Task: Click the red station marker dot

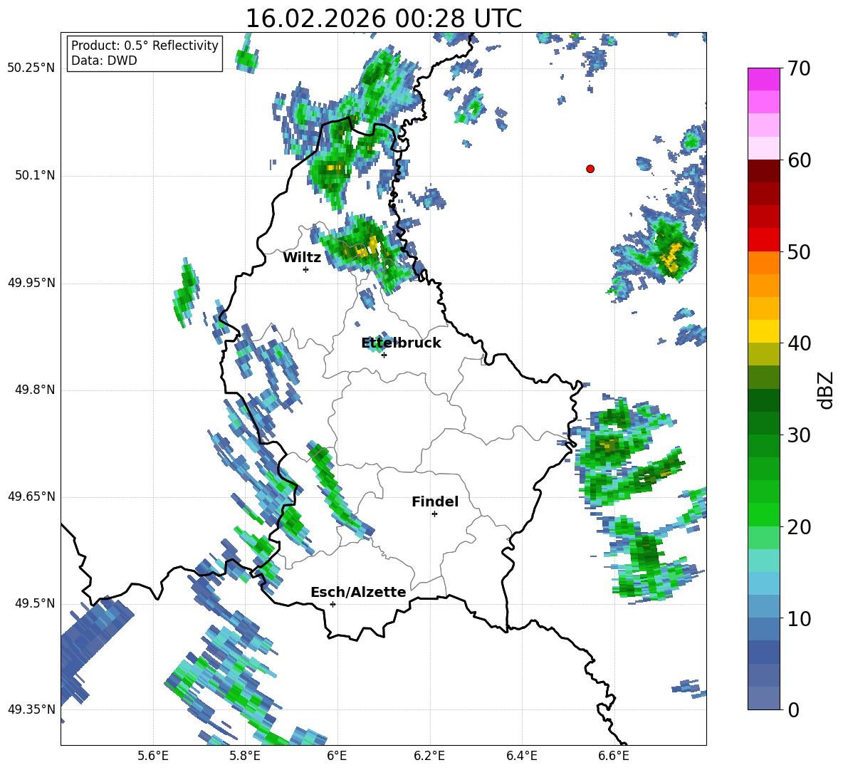Action: click(590, 169)
